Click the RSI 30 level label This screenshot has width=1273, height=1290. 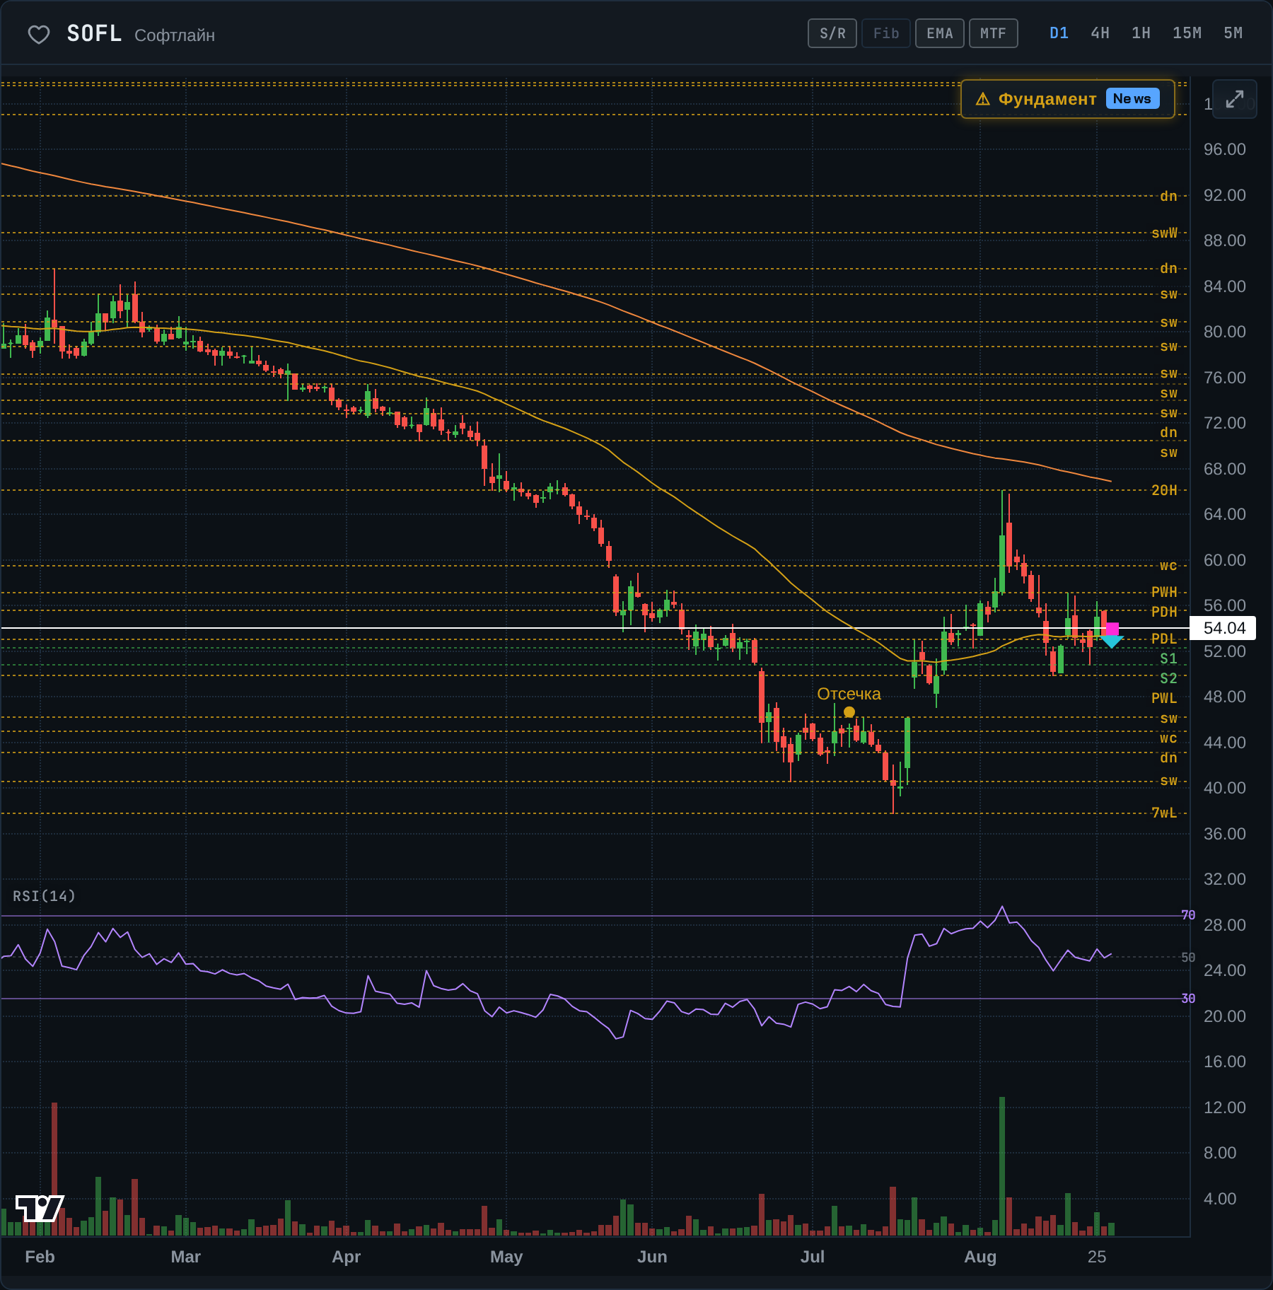[x=1188, y=999]
